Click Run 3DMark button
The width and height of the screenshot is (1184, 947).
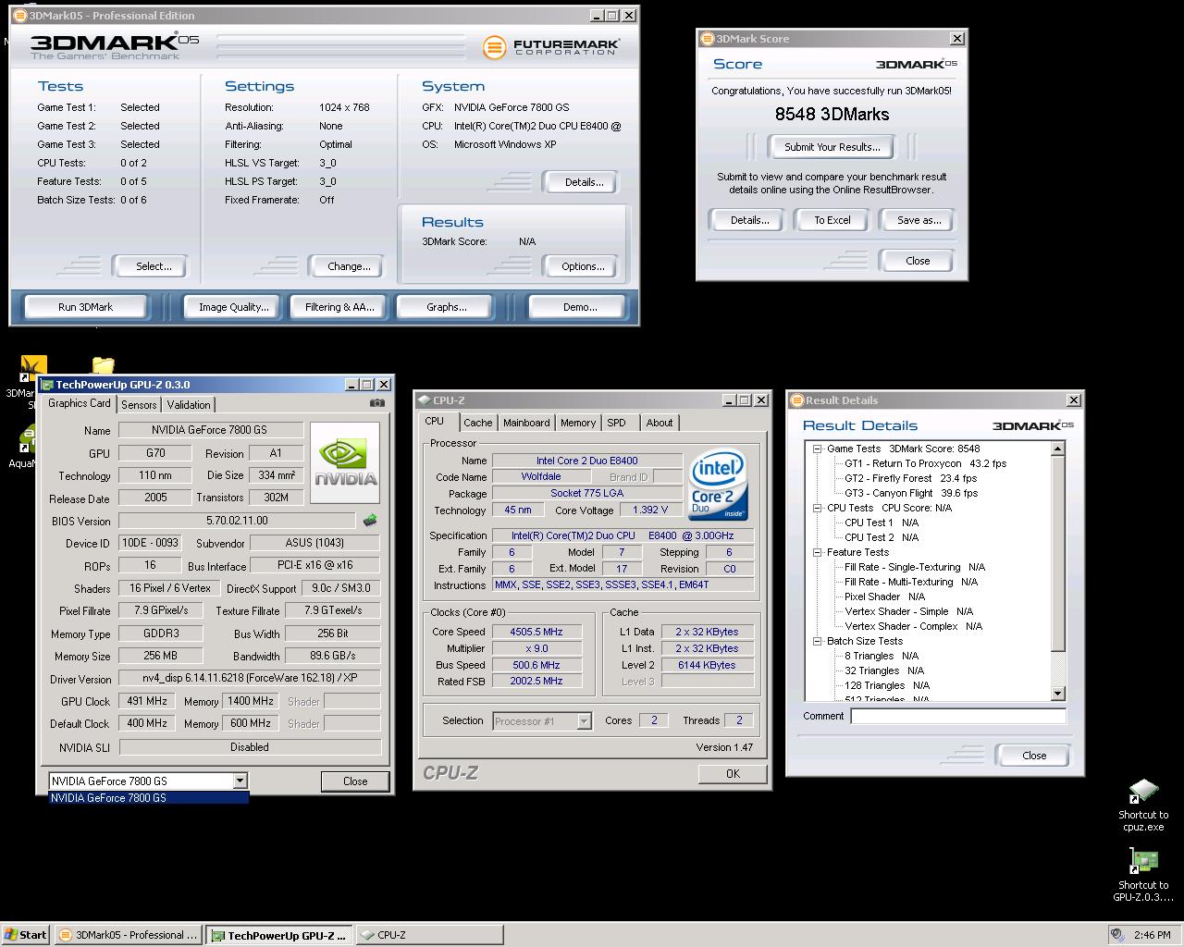click(x=85, y=307)
